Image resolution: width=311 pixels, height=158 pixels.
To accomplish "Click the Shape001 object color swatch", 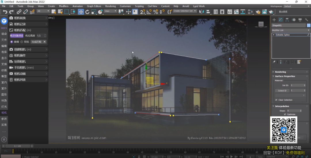I will [x=309, y=25].
